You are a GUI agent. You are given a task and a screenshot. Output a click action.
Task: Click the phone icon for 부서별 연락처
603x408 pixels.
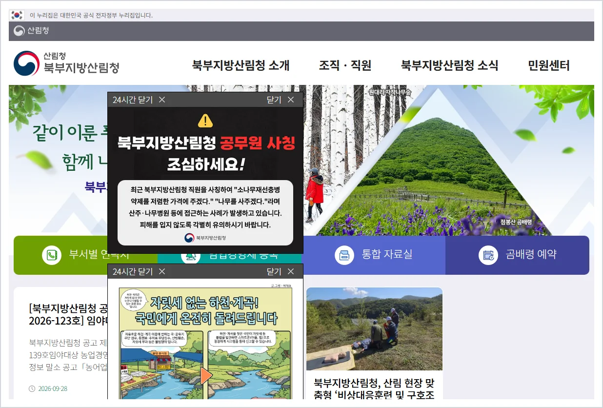pyautogui.click(x=51, y=255)
